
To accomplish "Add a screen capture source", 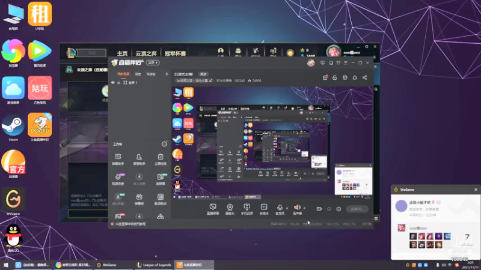I will click(x=213, y=209).
